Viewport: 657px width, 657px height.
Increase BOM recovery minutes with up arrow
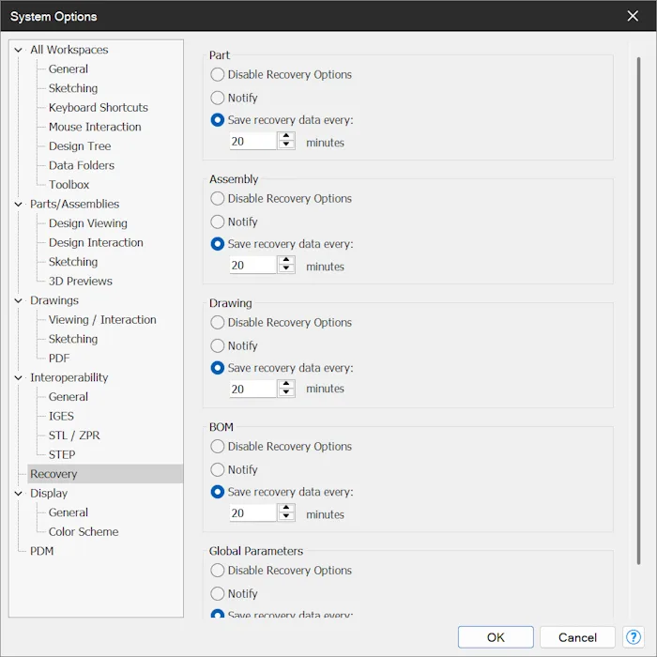point(286,508)
